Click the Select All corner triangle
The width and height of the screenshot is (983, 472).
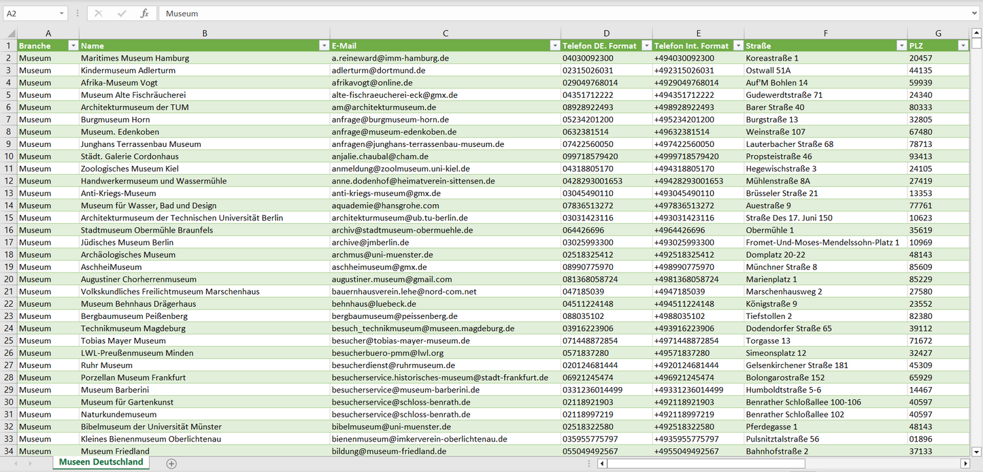click(x=10, y=33)
